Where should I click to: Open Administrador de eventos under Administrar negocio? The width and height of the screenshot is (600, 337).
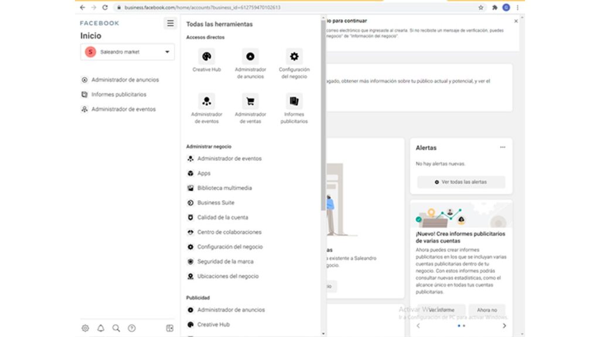tap(224, 159)
